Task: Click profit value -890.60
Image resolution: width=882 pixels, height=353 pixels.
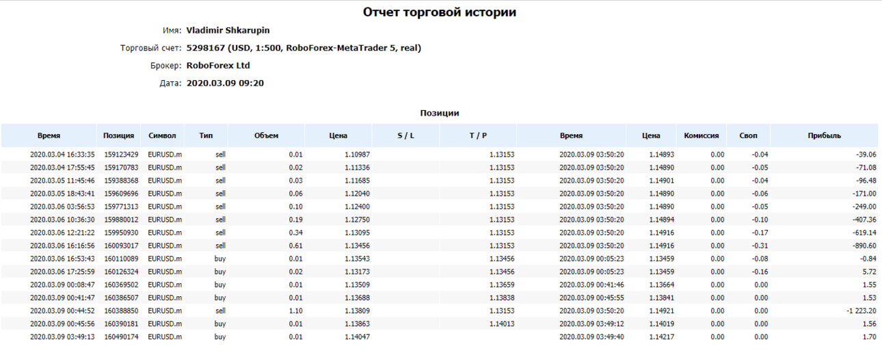Action: tap(863, 246)
